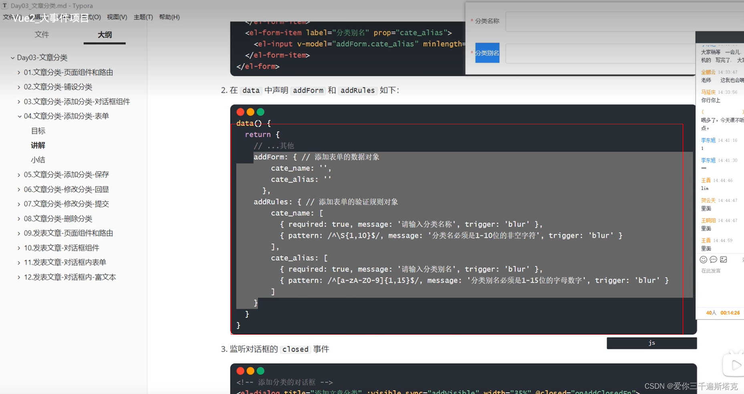Expand the 05.文章分类-添加分类-保存 chevron

coord(19,175)
